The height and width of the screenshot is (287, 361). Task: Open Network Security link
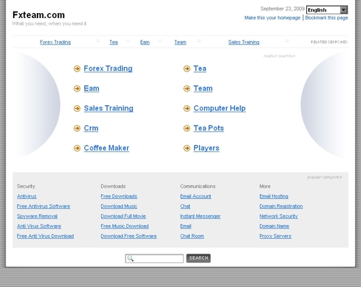coord(279,216)
